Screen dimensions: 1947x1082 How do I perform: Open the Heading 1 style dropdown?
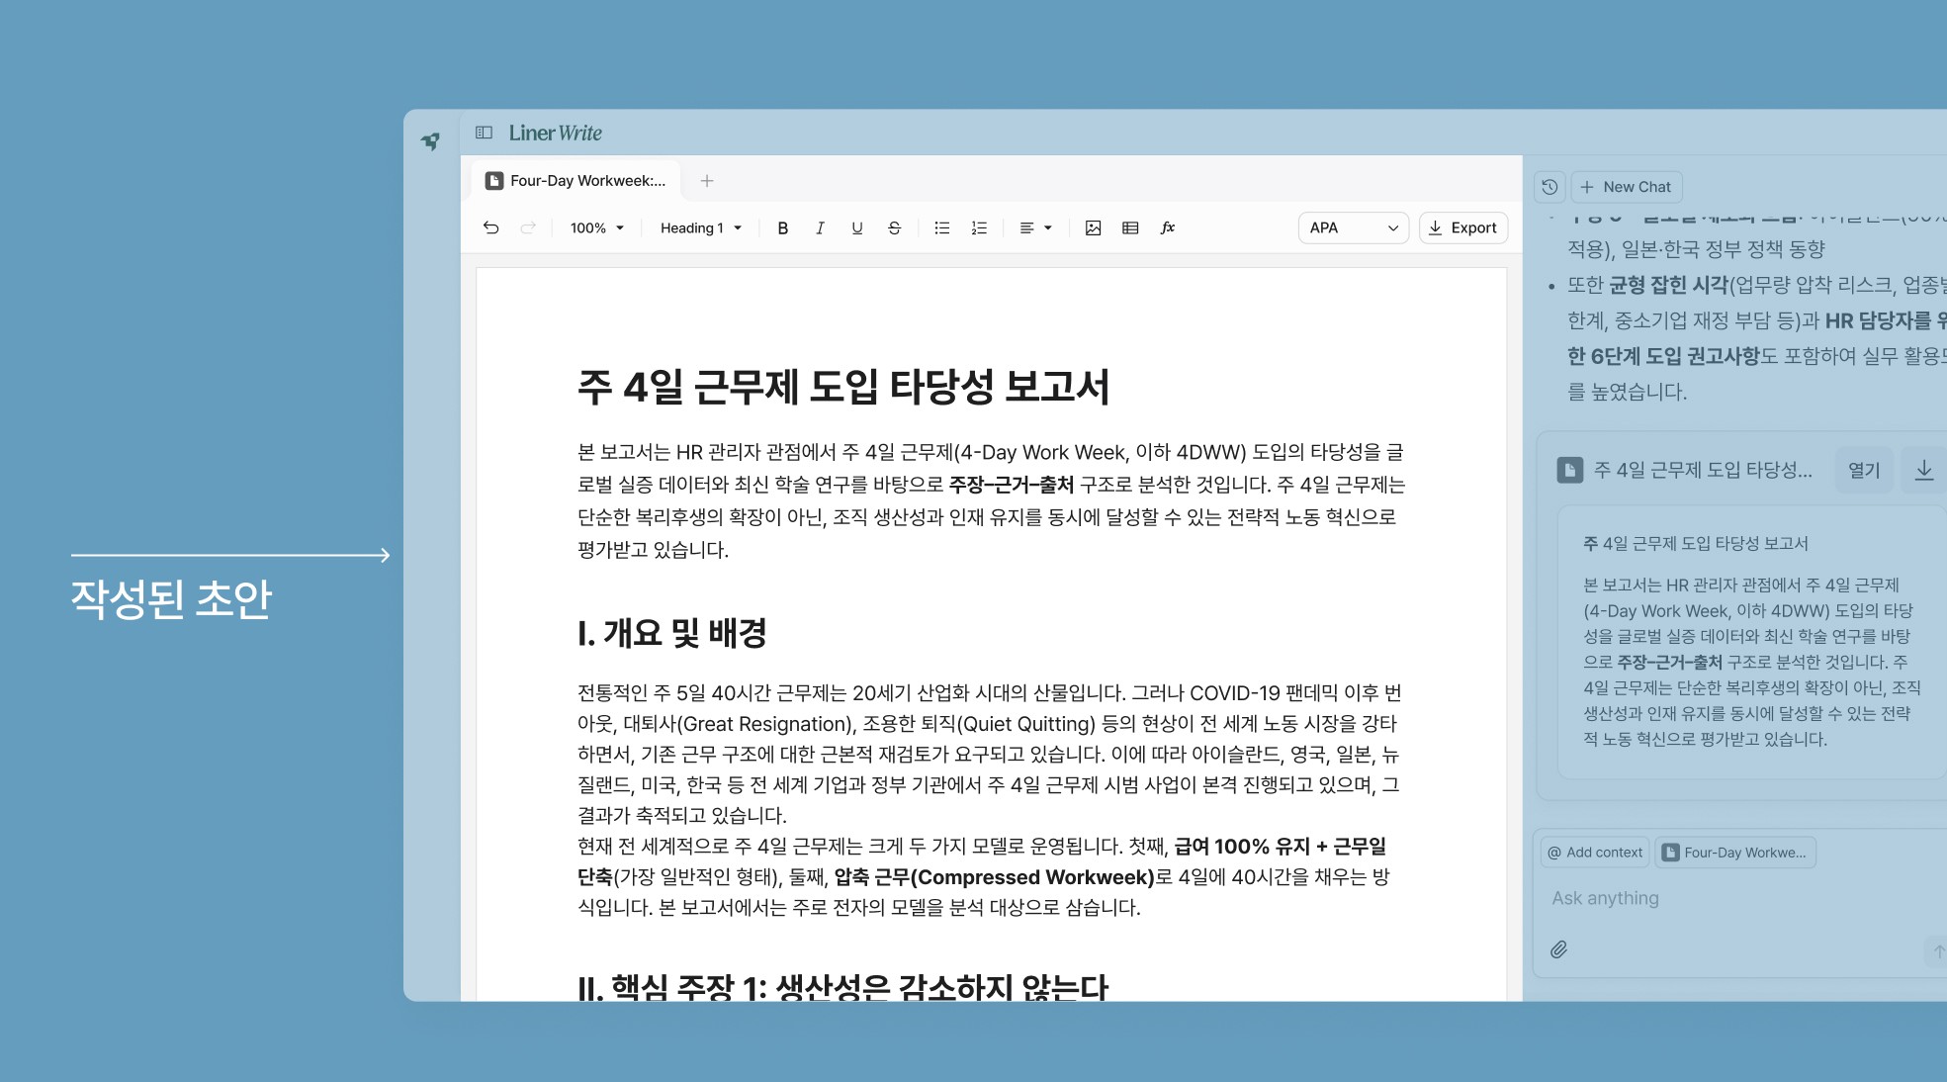[700, 227]
